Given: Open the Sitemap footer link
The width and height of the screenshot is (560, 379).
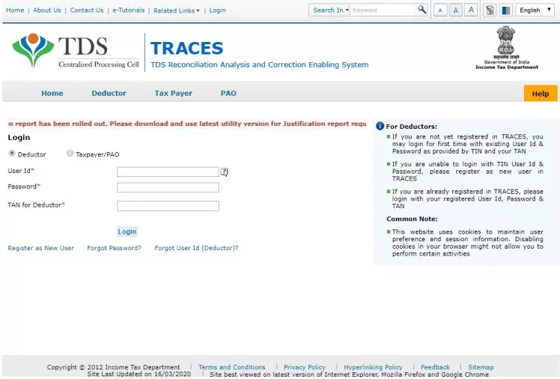Looking at the screenshot, I should (x=481, y=367).
